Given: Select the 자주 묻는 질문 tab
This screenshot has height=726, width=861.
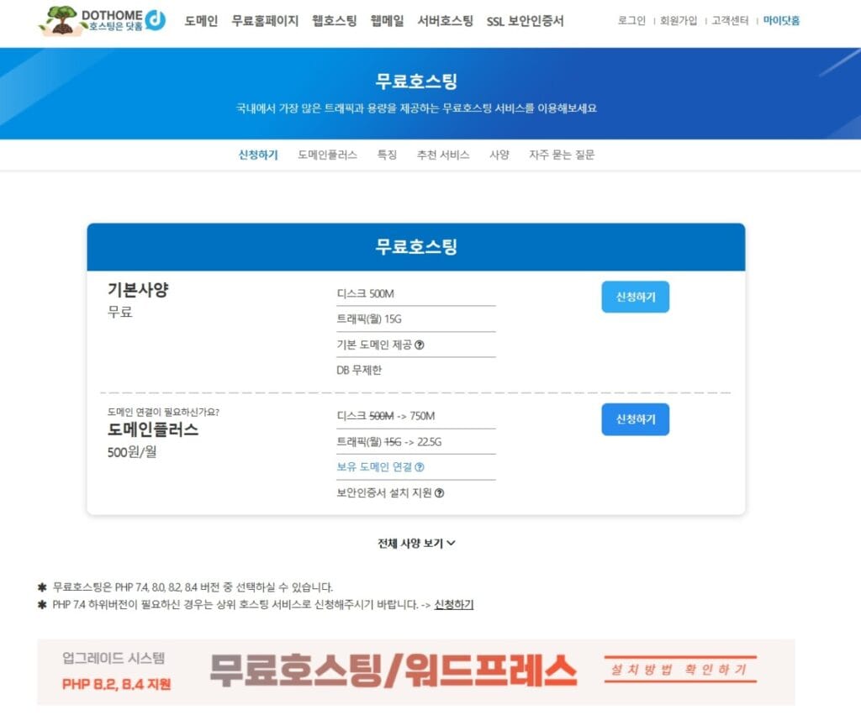Looking at the screenshot, I should [562, 155].
